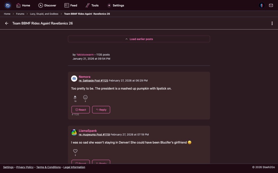Click the thread title Team BBMF Rides Again! Ravellenics 26
Viewport: 278px width, 173px height.
coord(42,23)
